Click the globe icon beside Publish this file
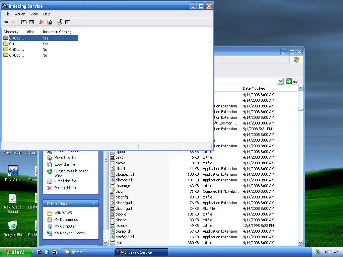Image resolution: width=343 pixels, height=257 pixels. click(x=50, y=171)
